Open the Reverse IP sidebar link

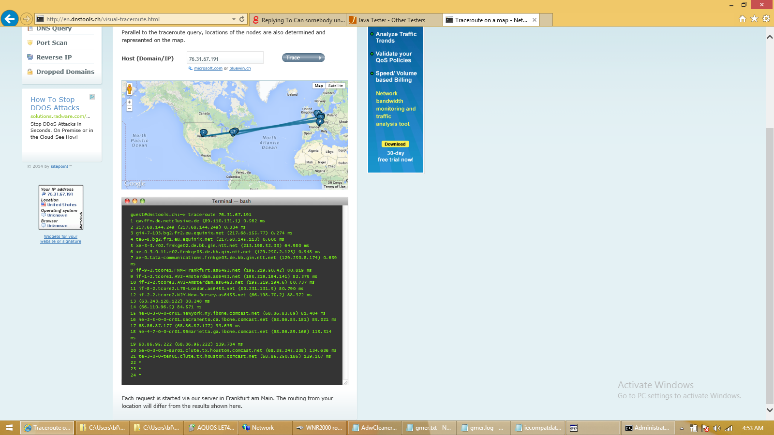coord(54,57)
